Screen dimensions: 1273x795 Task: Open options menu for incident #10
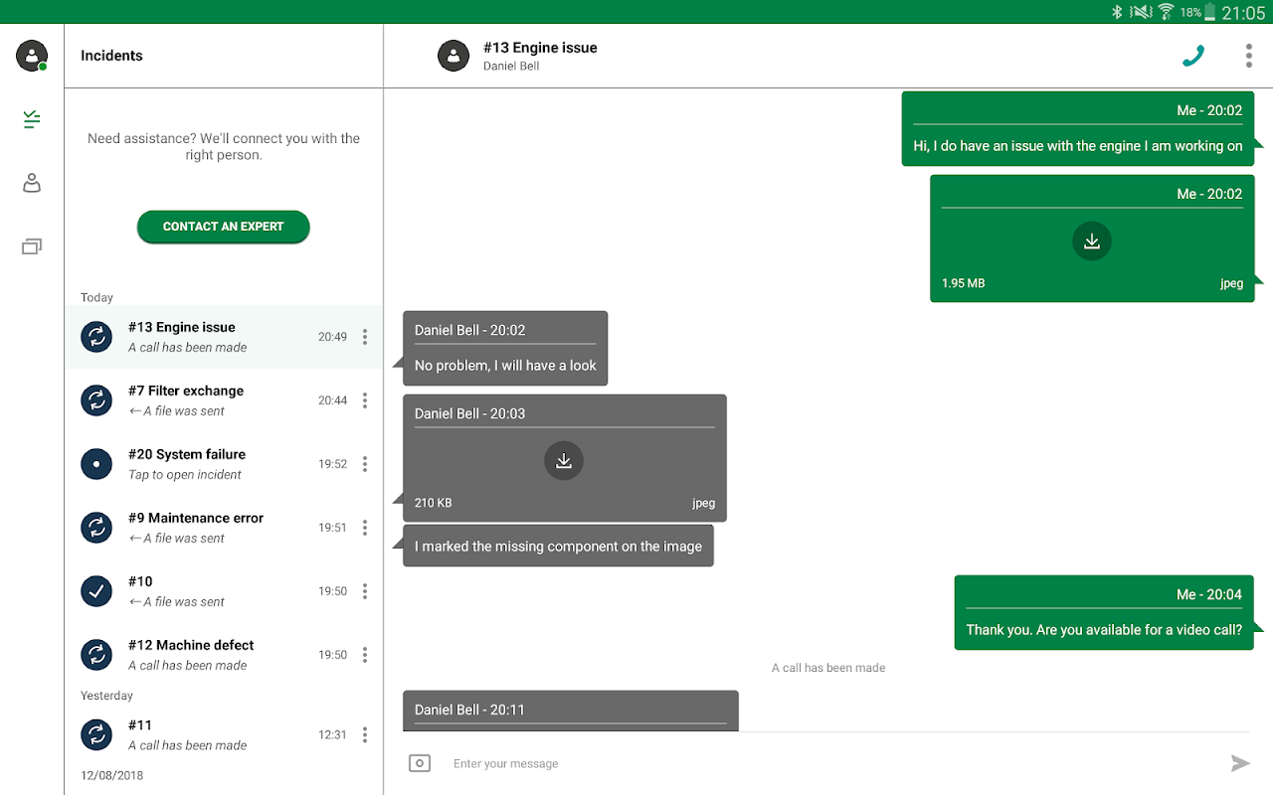[365, 591]
